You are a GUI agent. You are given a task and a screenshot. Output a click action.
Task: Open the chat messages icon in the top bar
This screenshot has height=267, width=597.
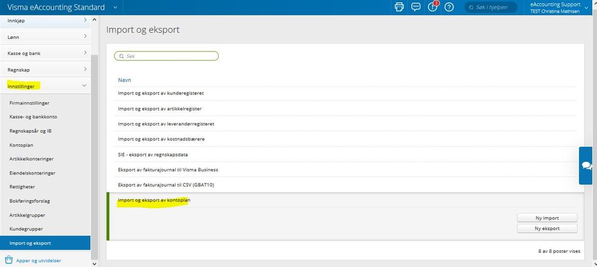[416, 7]
